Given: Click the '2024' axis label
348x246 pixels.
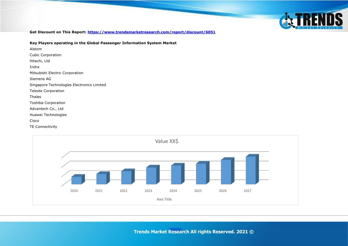Looking at the screenshot, I should [173, 191].
